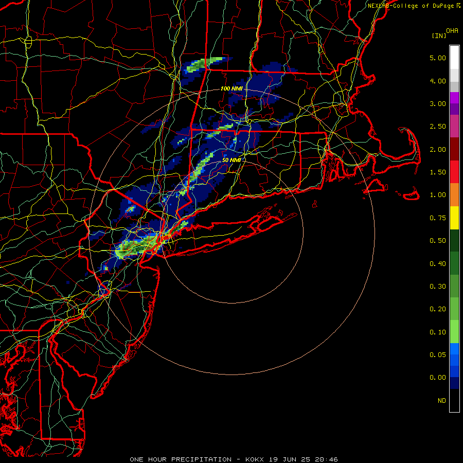
Task: Click the 0.75 legend value
Action: click(438, 218)
